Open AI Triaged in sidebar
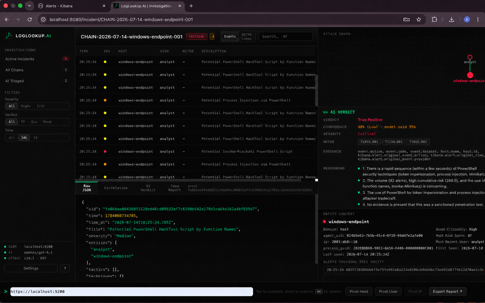This screenshot has height=303, width=485. [x=37, y=81]
